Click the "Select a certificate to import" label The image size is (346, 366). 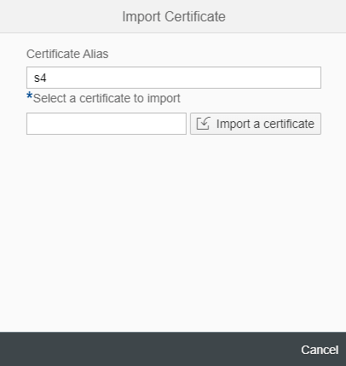coord(107,98)
